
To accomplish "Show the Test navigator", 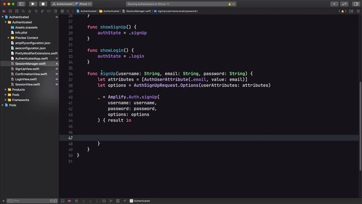I will [x=36, y=11].
